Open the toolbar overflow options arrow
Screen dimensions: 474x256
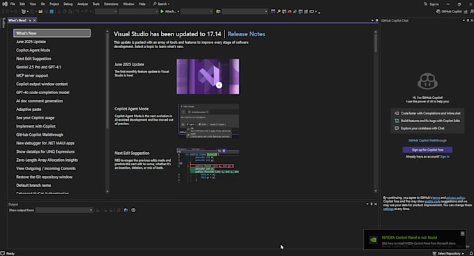[319, 12]
